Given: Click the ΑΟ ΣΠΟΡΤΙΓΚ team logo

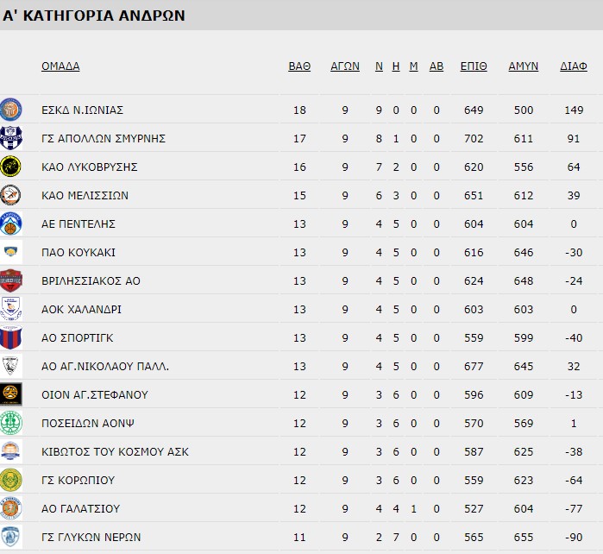Looking at the screenshot, I should (x=11, y=337).
